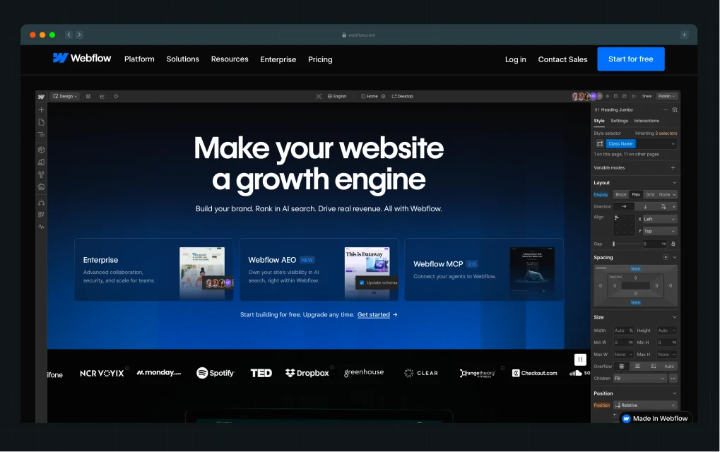The height and width of the screenshot is (452, 720).
Task: Open the Components cube icon
Action: point(41,150)
